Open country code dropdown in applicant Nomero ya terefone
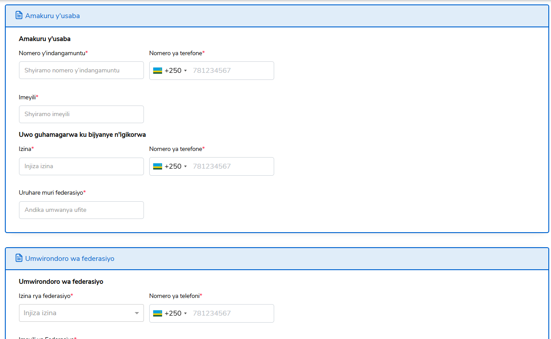 [170, 71]
